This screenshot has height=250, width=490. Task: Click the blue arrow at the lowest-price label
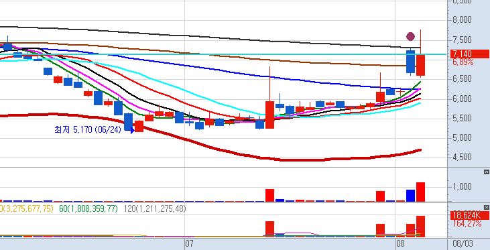pos(132,130)
